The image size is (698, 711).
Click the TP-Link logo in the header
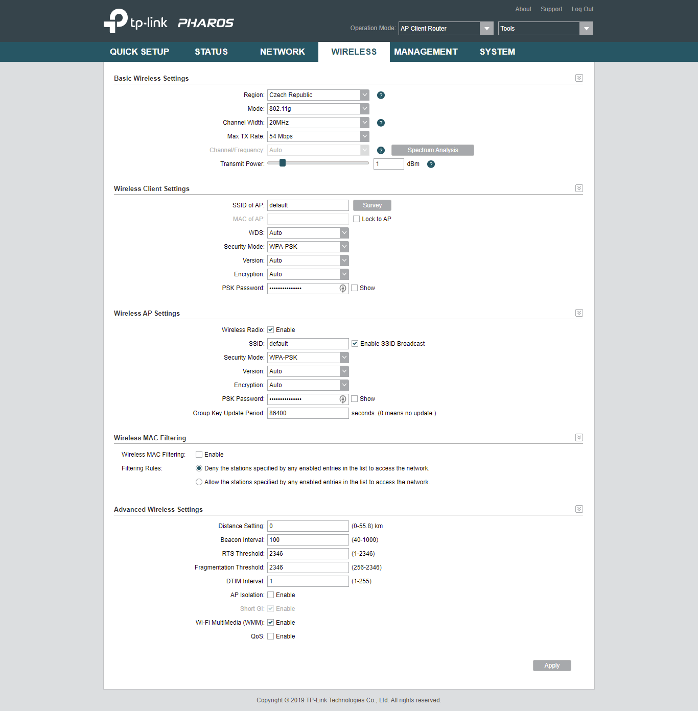[x=135, y=21]
